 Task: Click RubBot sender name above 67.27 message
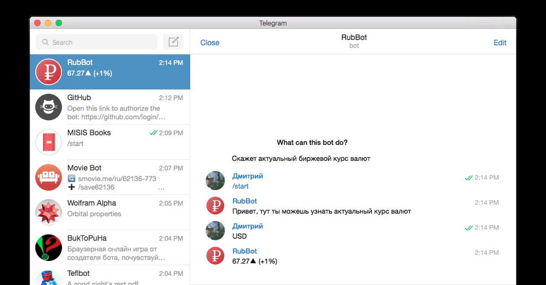pos(245,251)
